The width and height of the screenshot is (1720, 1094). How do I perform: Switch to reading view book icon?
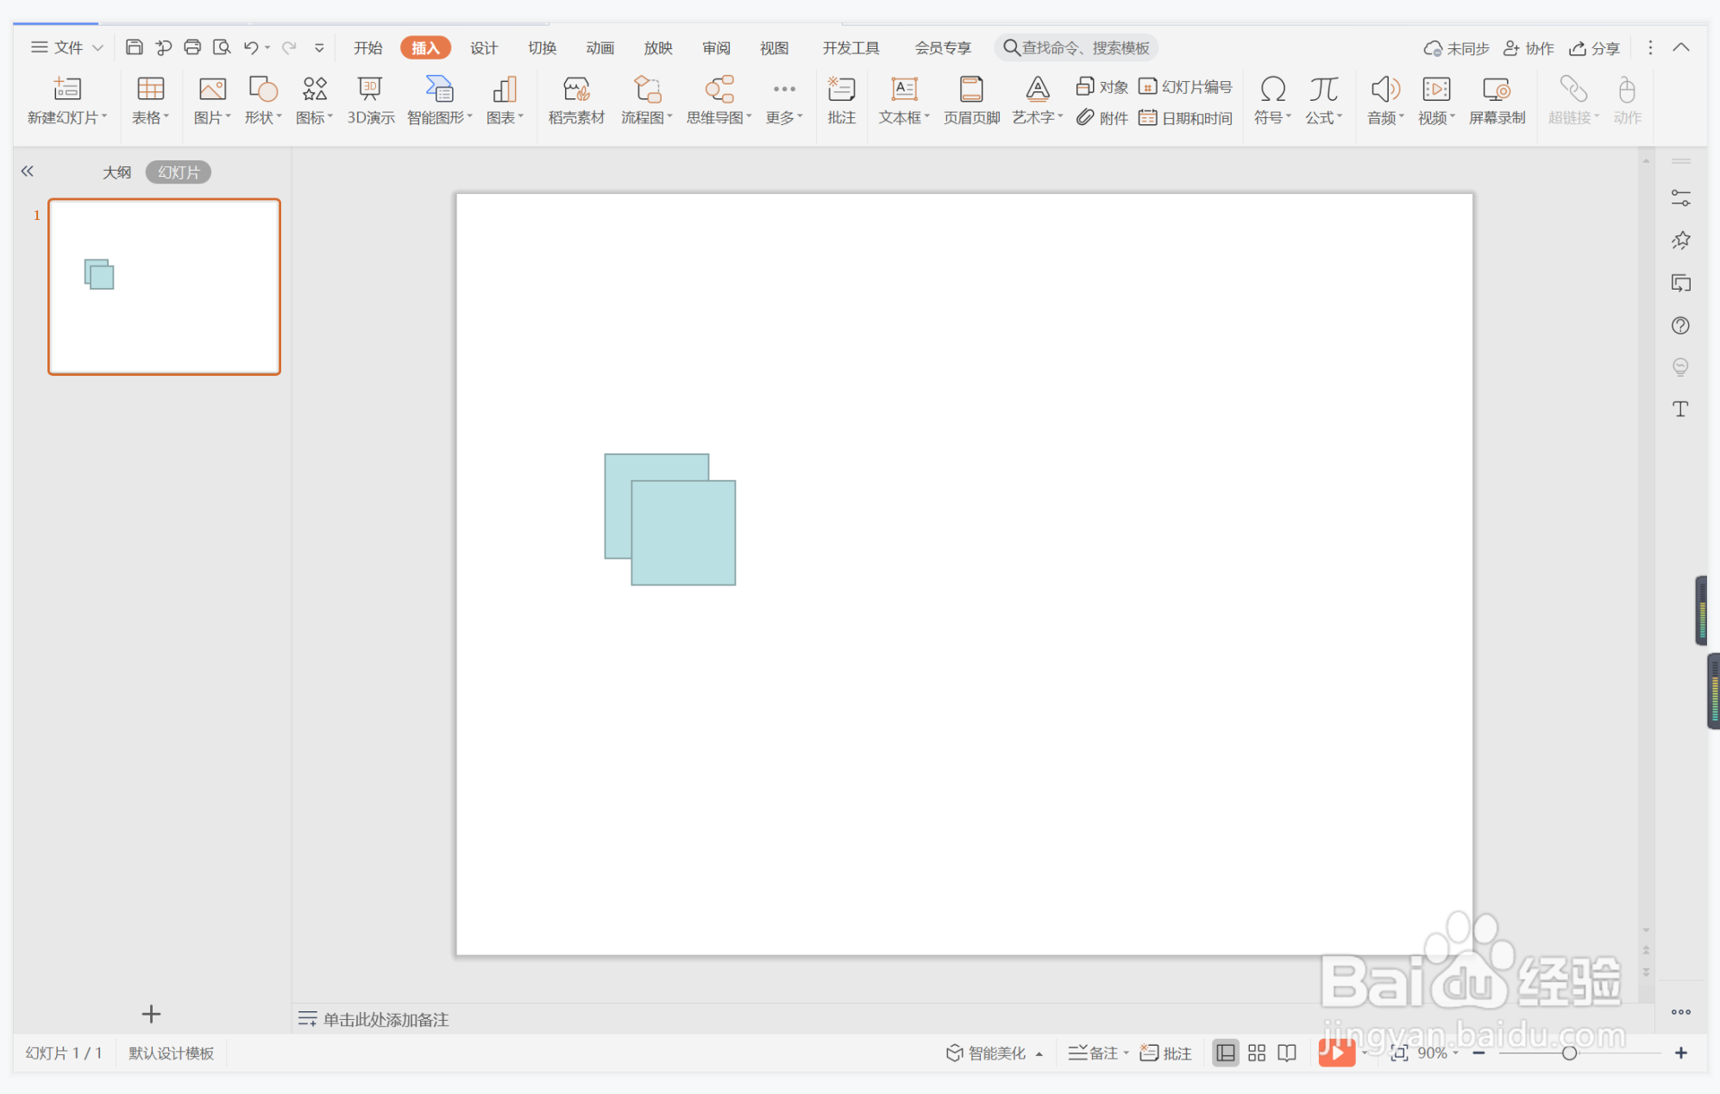pyautogui.click(x=1287, y=1053)
